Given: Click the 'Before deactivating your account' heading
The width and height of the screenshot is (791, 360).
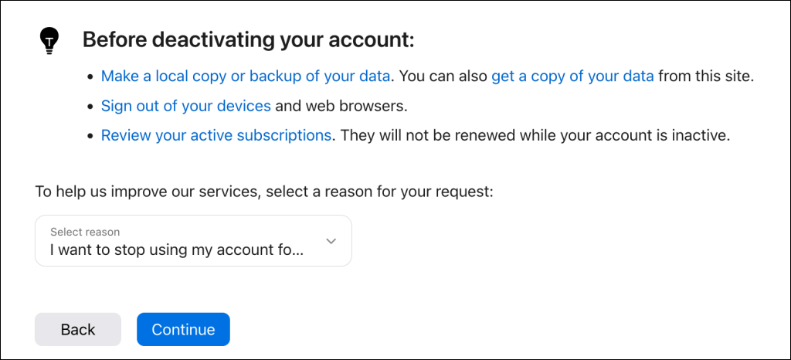Looking at the screenshot, I should click(248, 40).
